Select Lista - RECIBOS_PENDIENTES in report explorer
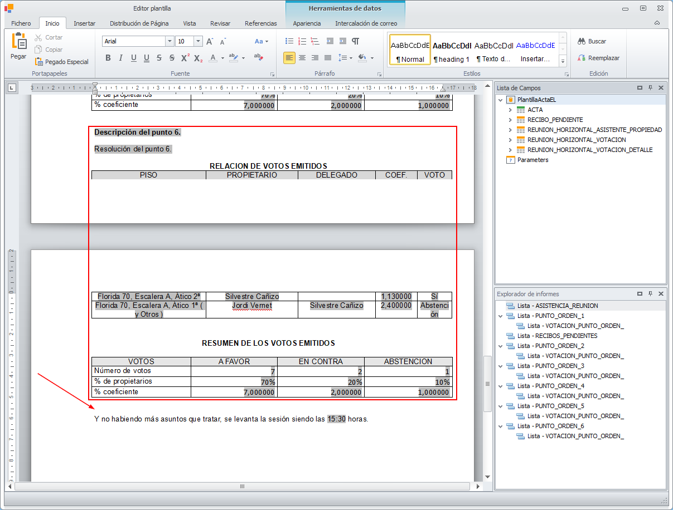Screen dimensions: 673x510 (x=557, y=336)
